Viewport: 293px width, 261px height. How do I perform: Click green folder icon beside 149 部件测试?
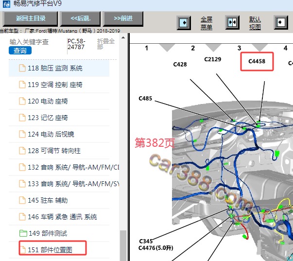coord(23,233)
